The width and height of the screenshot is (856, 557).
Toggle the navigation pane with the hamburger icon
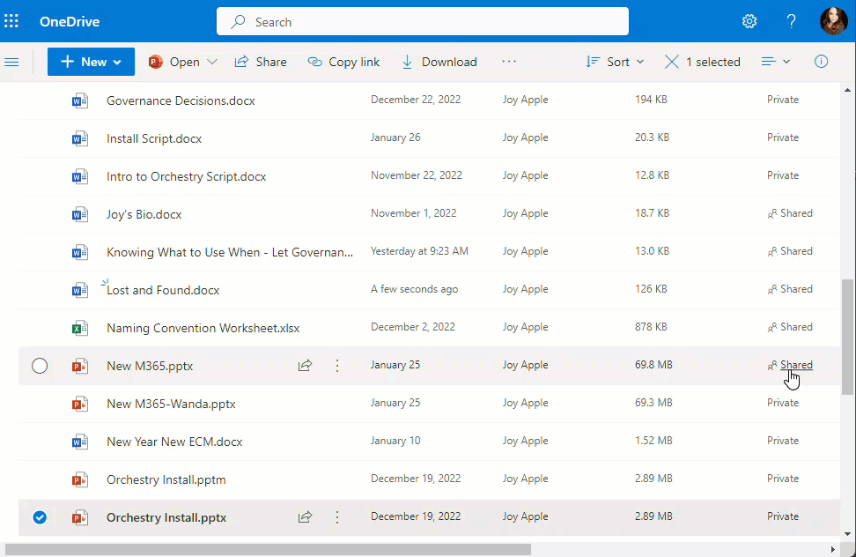click(13, 62)
